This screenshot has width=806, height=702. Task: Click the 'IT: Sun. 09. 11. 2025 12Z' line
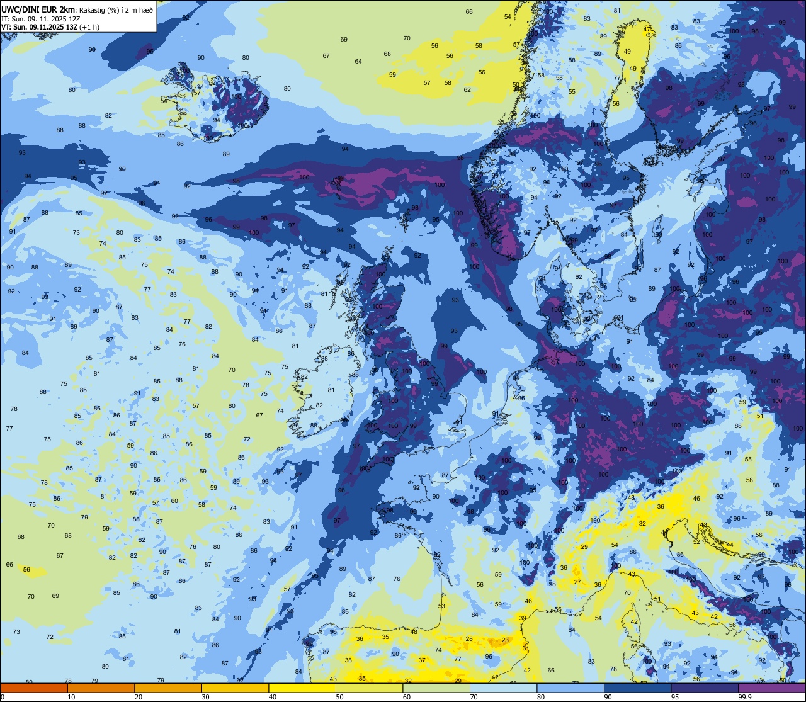[40, 19]
